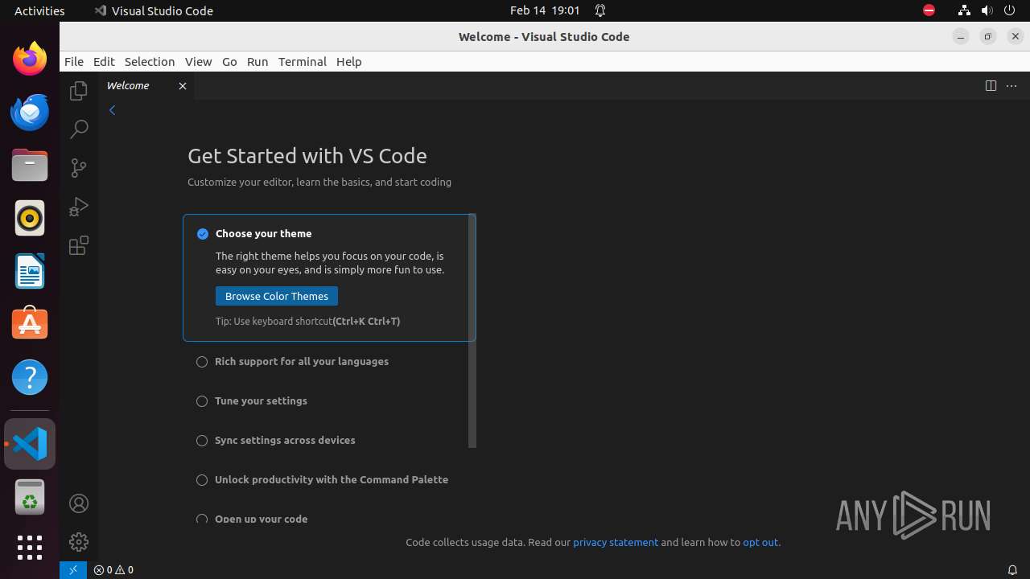Open the Terminal menu
This screenshot has width=1030, height=579.
[303, 61]
